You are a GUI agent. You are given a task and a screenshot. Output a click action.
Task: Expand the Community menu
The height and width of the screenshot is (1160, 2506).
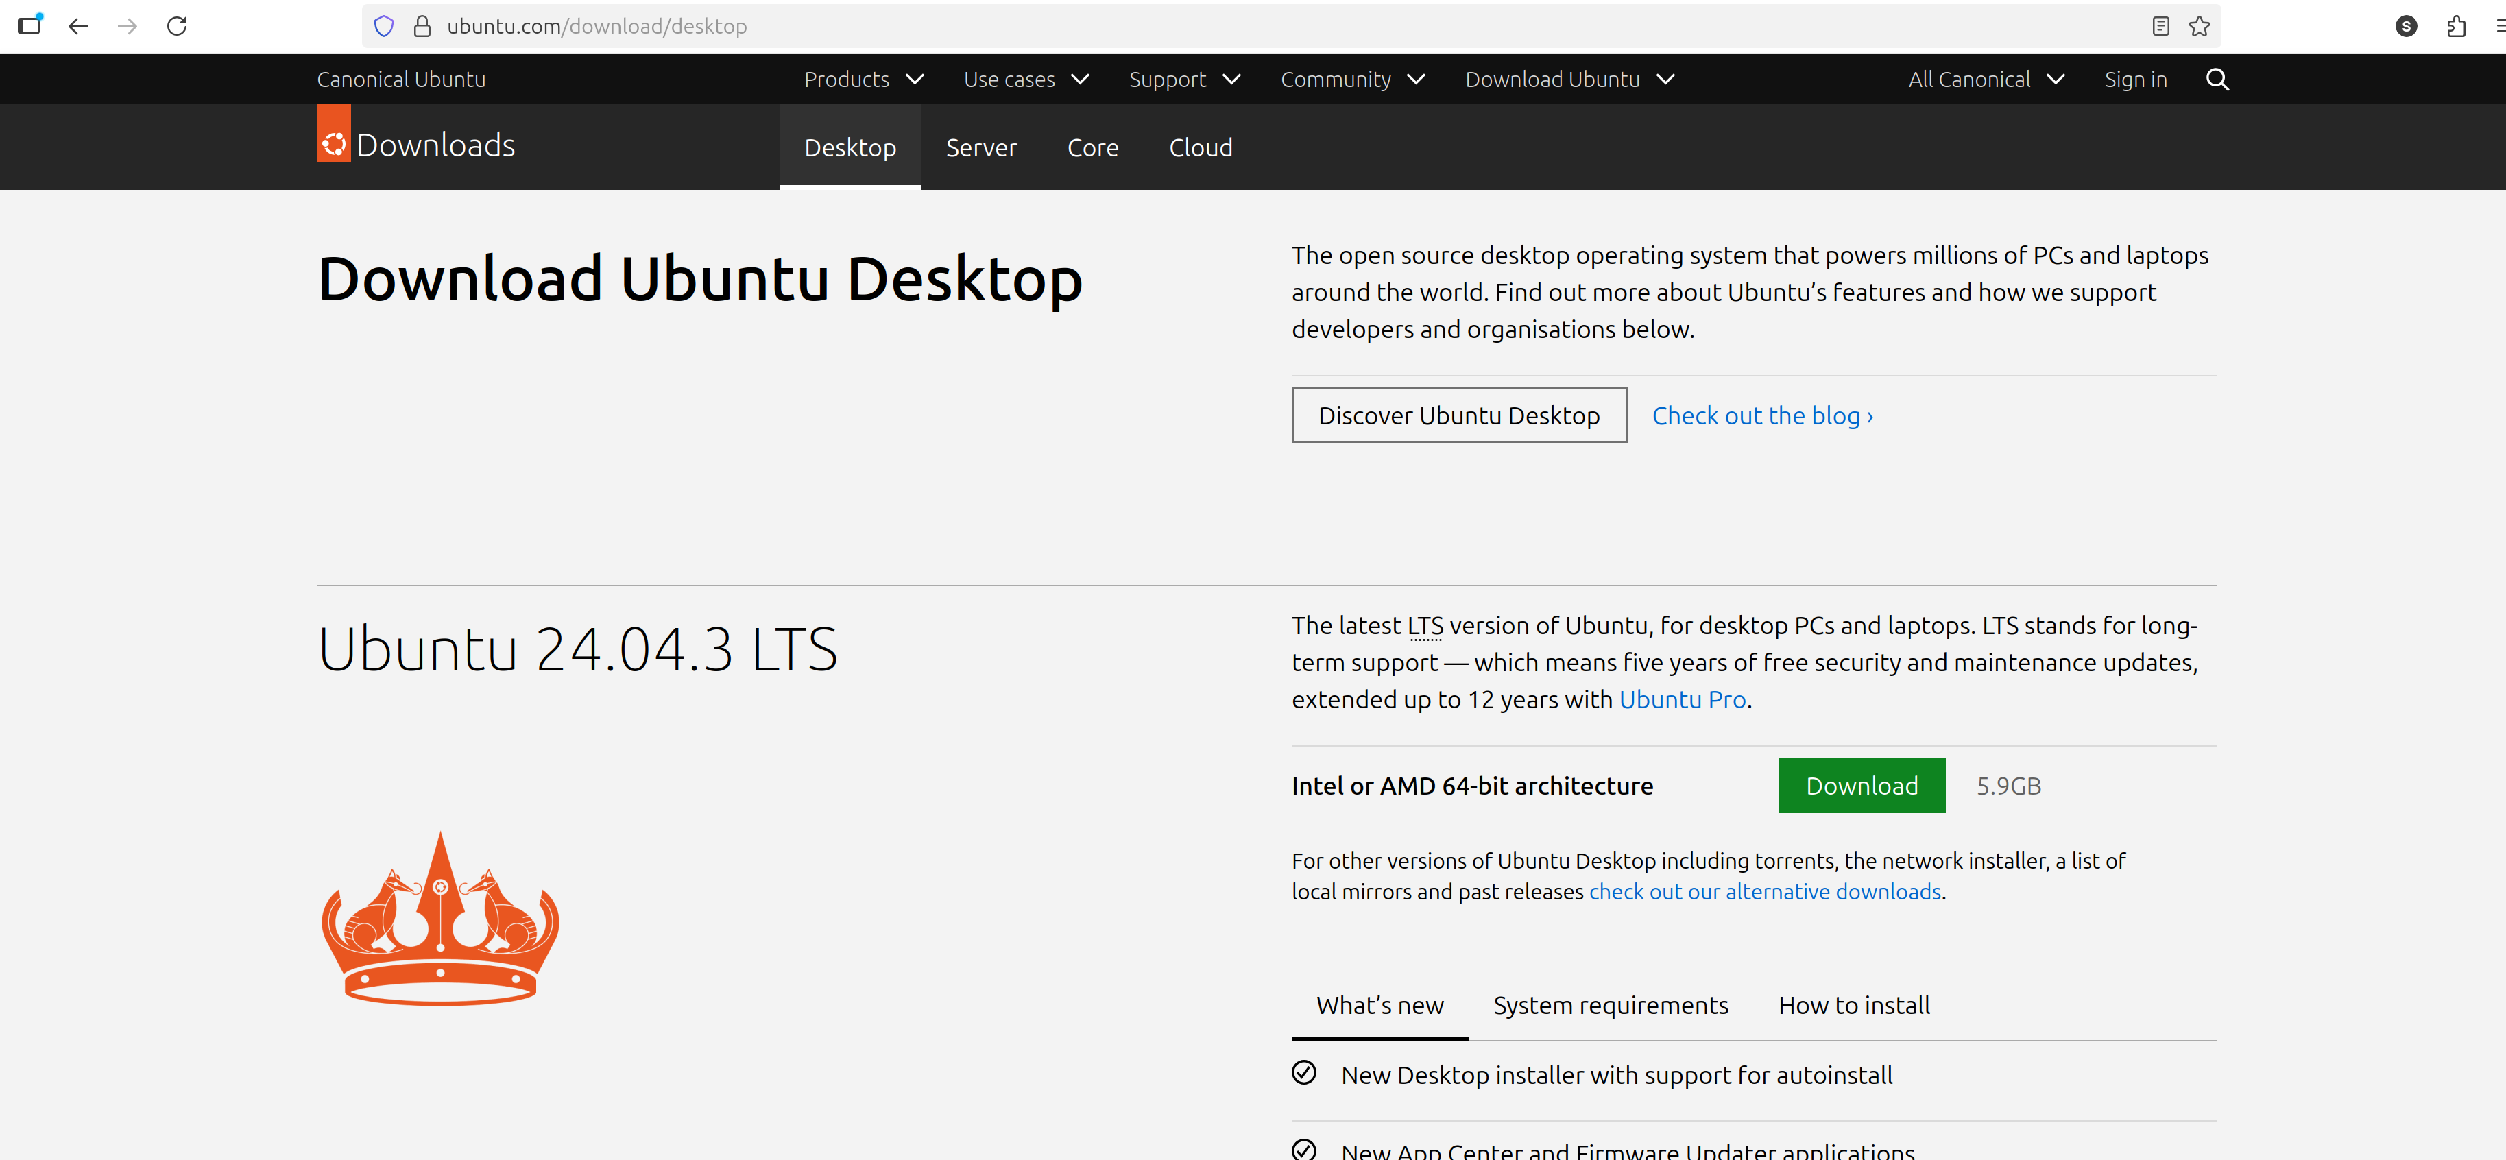1353,80
